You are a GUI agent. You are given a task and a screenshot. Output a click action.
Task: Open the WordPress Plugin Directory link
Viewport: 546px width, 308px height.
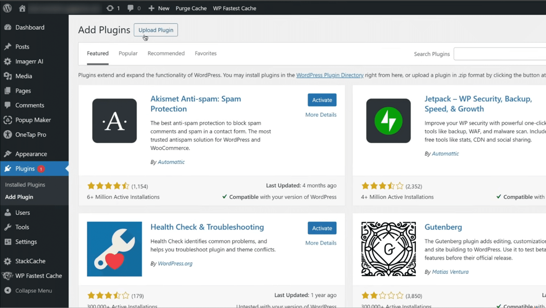click(x=330, y=75)
